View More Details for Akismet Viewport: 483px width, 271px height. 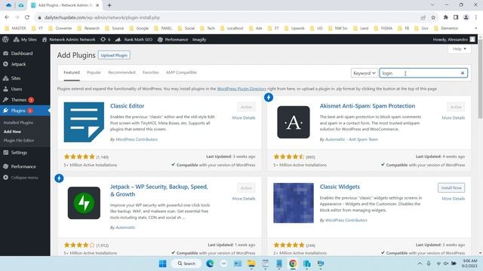pyautogui.click(x=453, y=117)
